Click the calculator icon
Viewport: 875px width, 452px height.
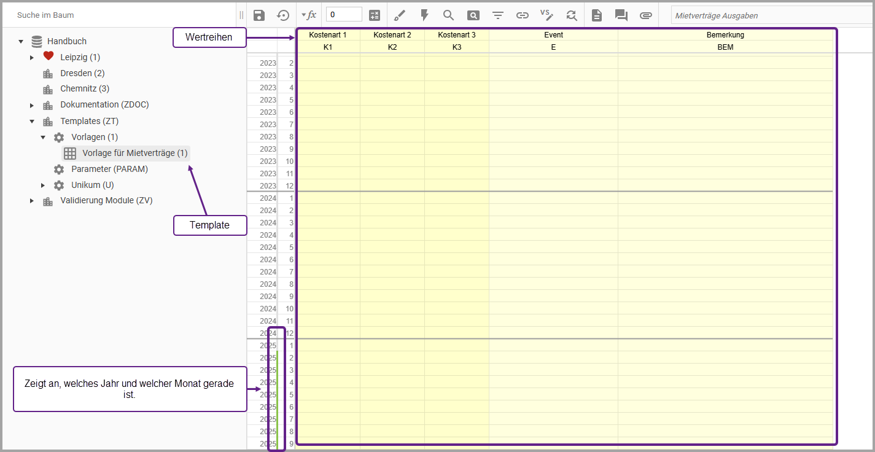[375, 15]
